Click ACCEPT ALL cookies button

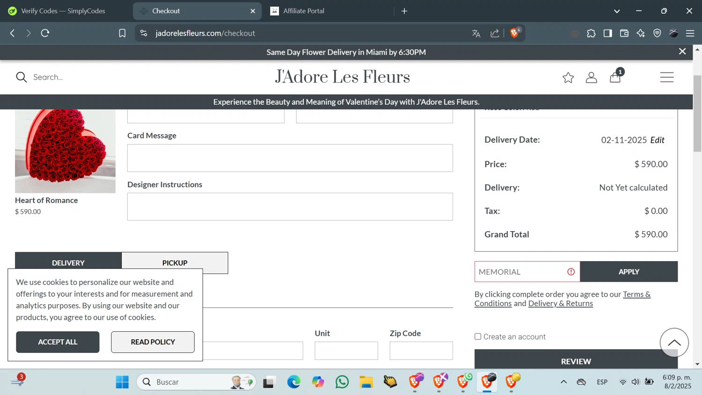(58, 342)
